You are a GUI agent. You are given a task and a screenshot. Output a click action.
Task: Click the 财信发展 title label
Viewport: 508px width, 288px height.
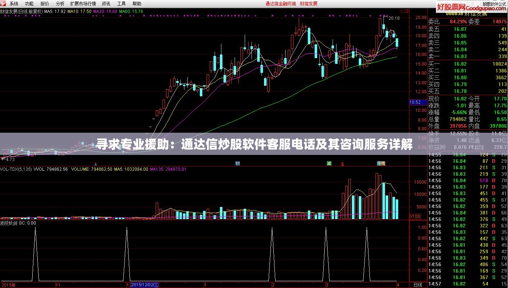coord(309,4)
